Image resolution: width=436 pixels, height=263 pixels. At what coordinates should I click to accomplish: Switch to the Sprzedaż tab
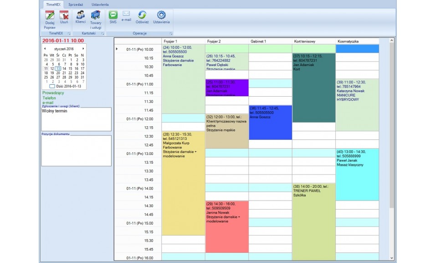(76, 4)
